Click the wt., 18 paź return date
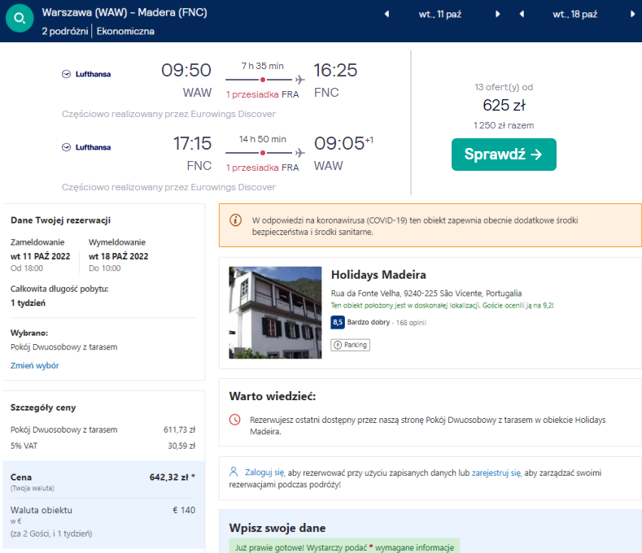Image resolution: width=642 pixels, height=553 pixels. 574,15
